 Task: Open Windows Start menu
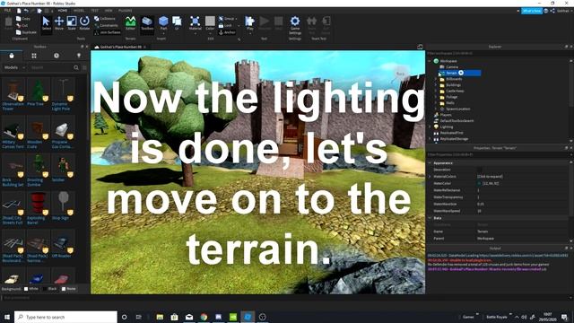click(7, 317)
